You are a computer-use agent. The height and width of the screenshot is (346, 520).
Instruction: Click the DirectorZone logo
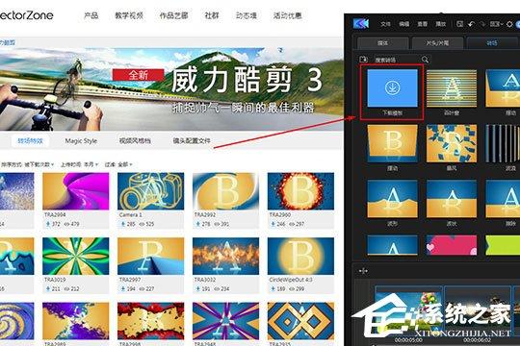(x=27, y=15)
